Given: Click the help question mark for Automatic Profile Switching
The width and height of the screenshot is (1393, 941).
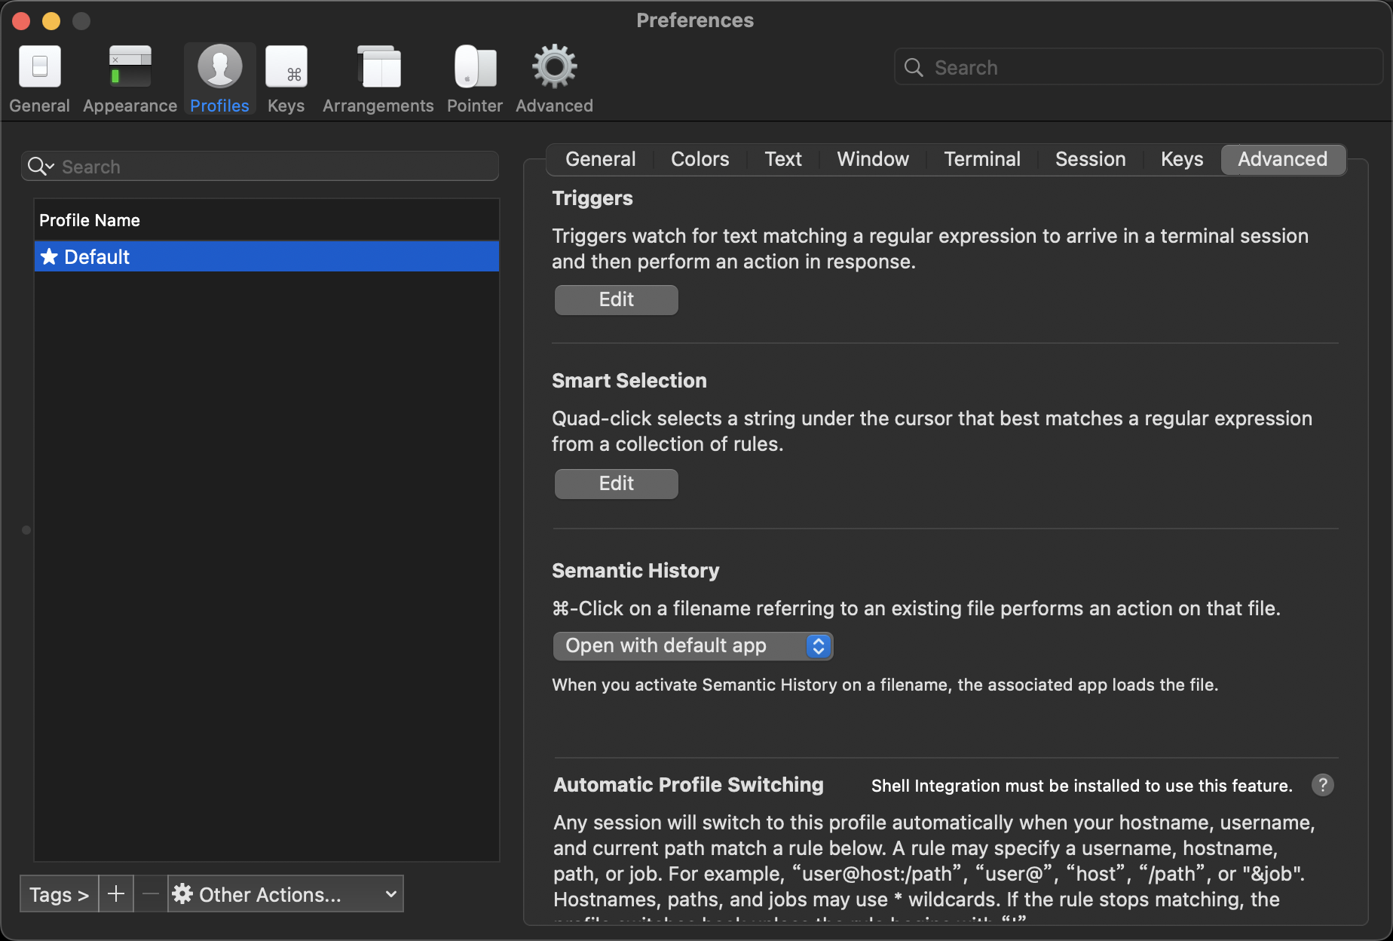Looking at the screenshot, I should click(x=1323, y=785).
